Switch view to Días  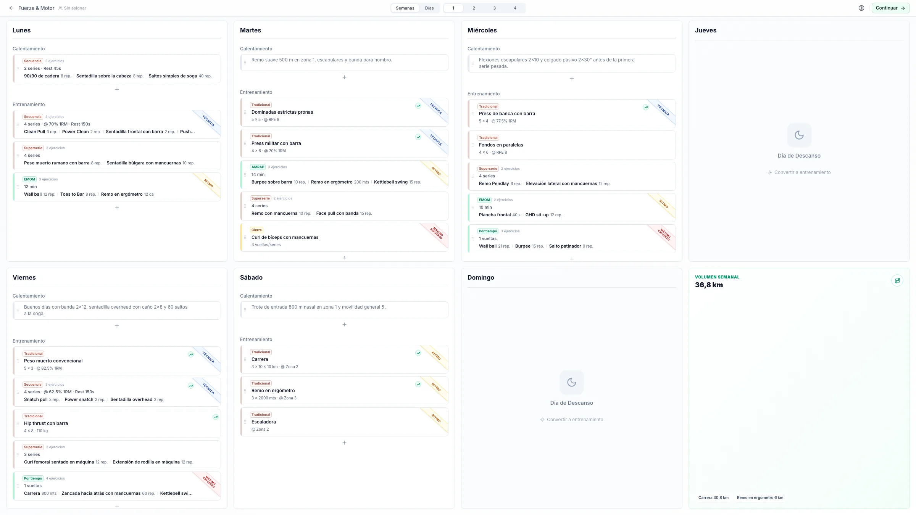pyautogui.click(x=429, y=8)
